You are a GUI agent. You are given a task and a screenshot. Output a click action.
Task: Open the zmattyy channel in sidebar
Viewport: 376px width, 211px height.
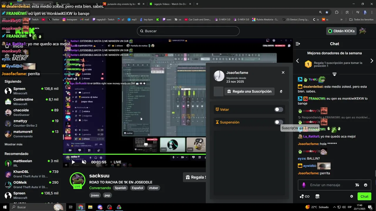pos(31,123)
